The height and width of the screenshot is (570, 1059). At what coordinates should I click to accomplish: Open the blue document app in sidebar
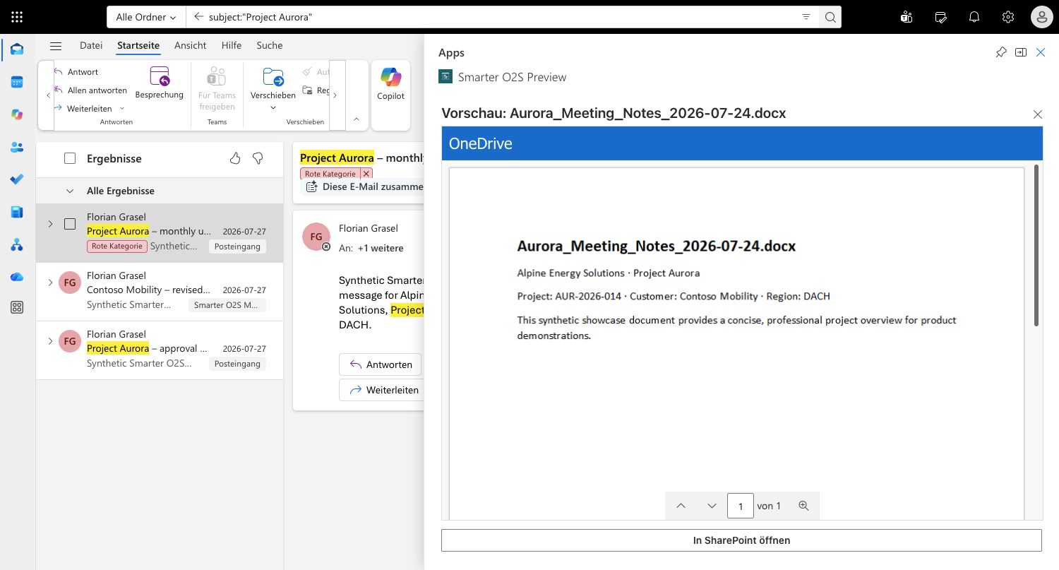[17, 212]
